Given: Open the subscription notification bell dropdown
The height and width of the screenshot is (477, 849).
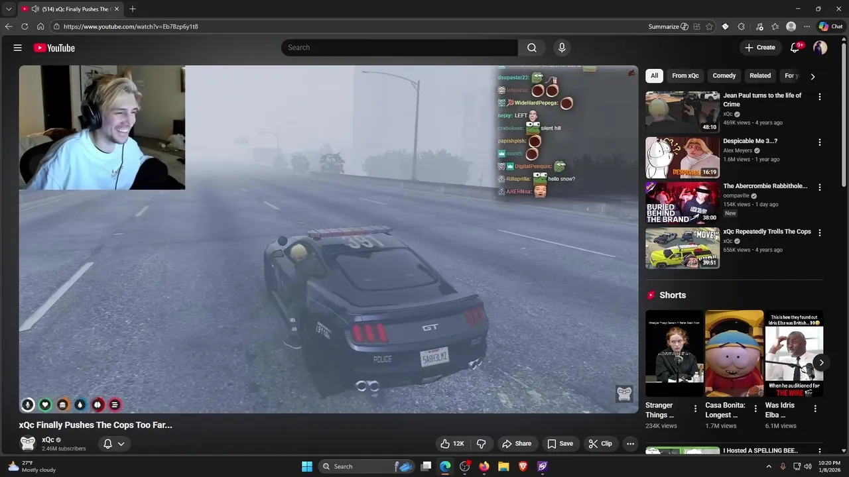Looking at the screenshot, I should [x=113, y=444].
